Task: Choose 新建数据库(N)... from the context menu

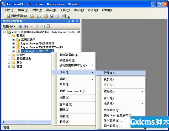Action: tap(73, 55)
